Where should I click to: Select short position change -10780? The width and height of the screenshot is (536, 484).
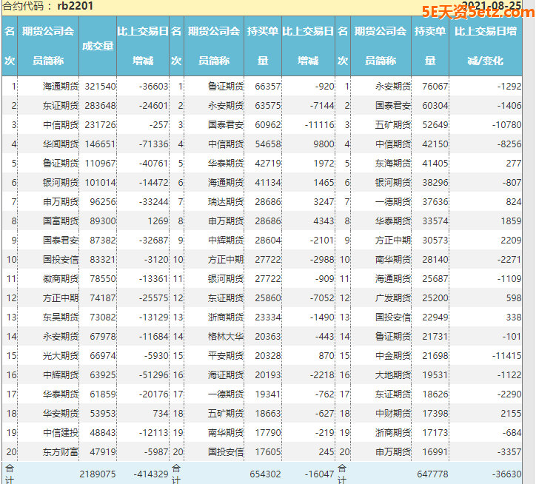507,125
